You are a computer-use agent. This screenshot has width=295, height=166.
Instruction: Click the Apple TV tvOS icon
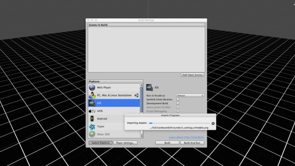click(x=92, y=111)
